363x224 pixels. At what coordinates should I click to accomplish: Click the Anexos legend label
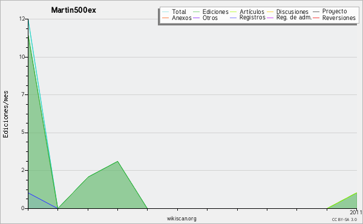tap(181, 18)
